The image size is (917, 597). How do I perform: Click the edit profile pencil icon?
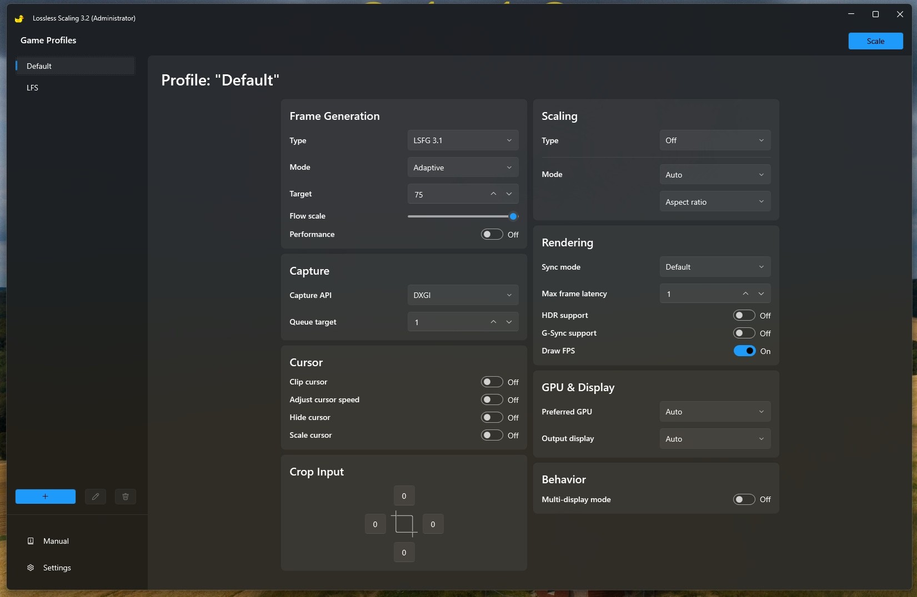[96, 497]
